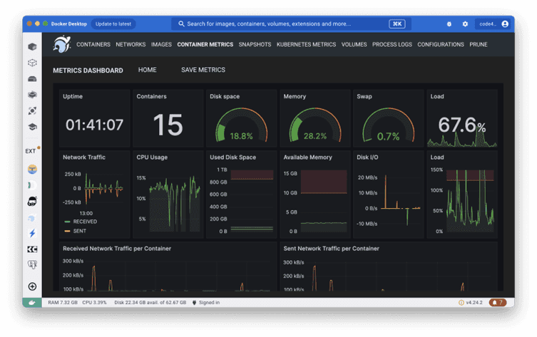Switch to the NETWORKS tab

[131, 44]
